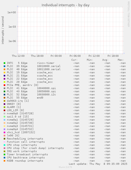
Task: Click the RRDTOOL / TOBI OETIKER watermark
Action: click(x=128, y=14)
